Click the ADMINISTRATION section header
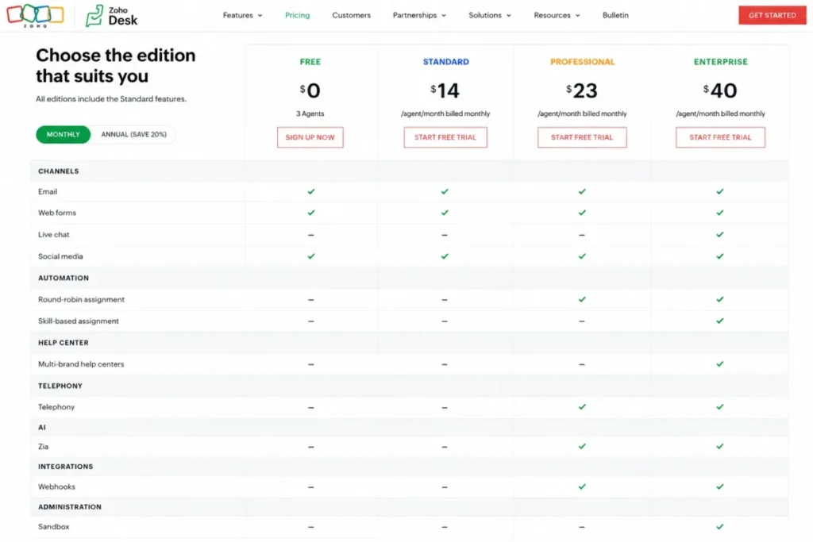 click(70, 507)
